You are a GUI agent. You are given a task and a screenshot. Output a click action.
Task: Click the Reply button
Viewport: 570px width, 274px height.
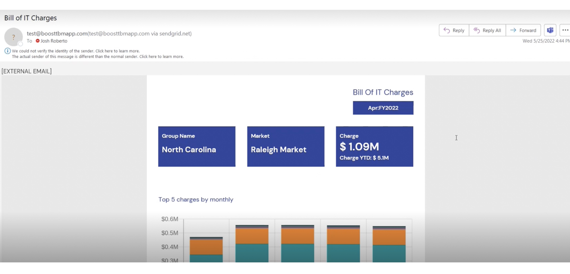point(454,30)
